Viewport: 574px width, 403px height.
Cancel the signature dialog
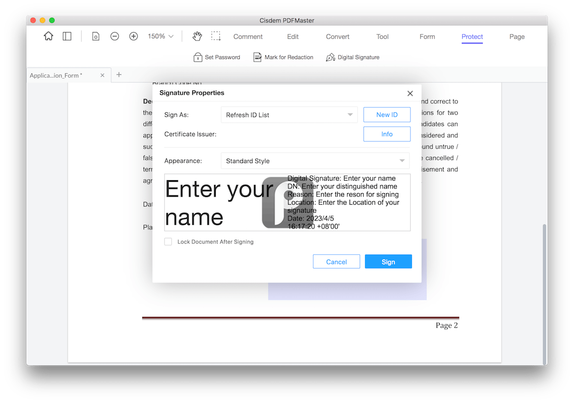pos(336,262)
